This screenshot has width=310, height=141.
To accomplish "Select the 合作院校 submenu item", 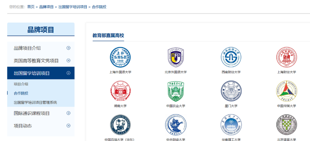I will point(21,93).
